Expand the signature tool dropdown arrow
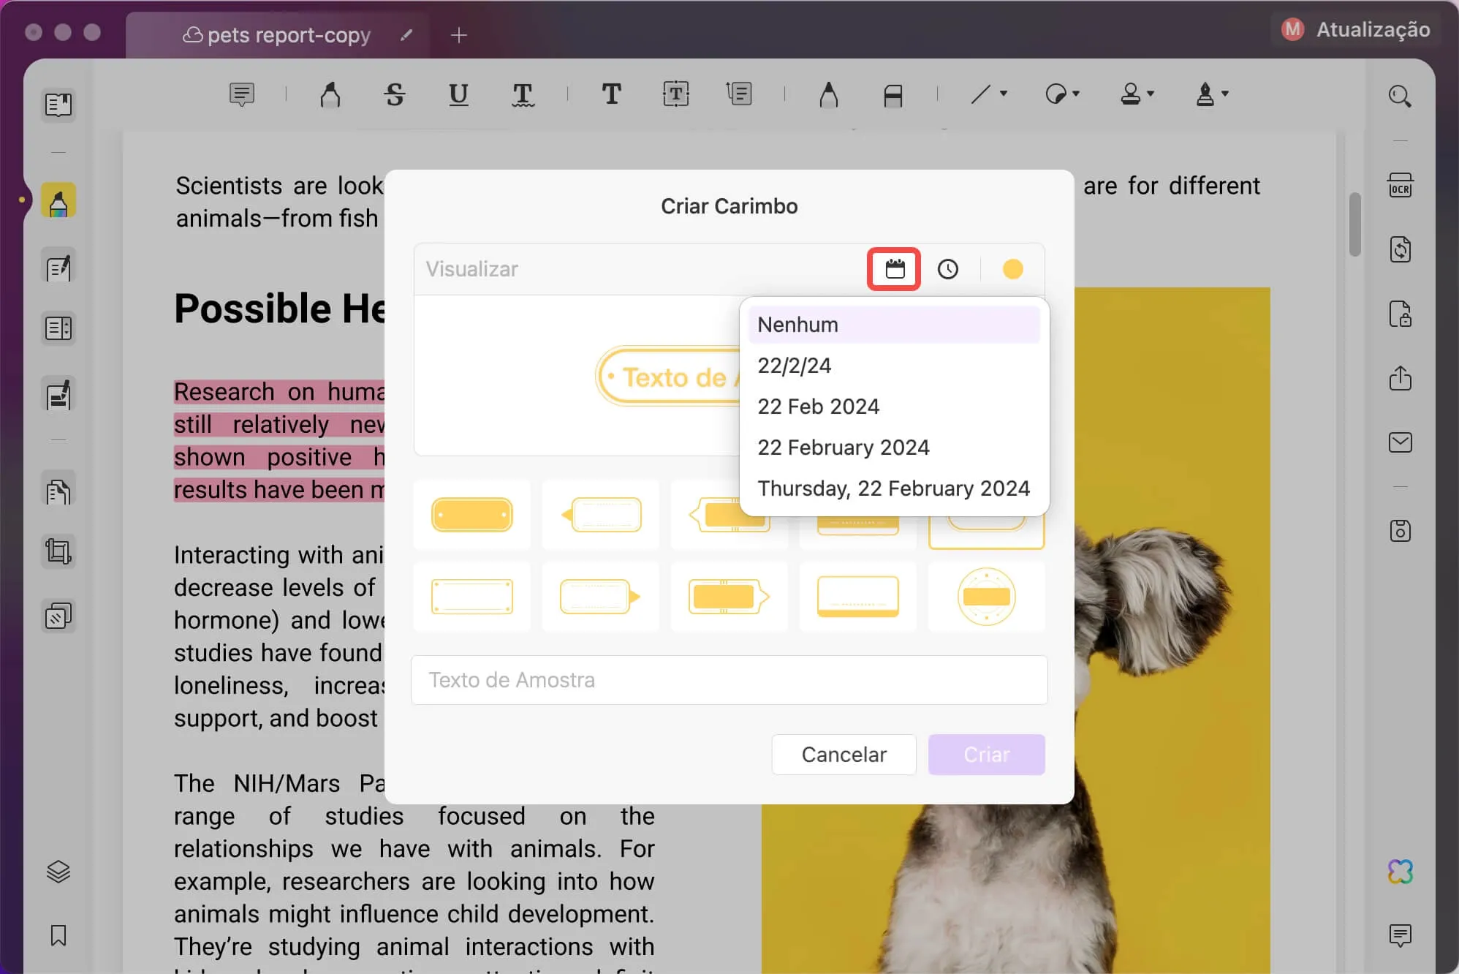 click(x=1225, y=94)
